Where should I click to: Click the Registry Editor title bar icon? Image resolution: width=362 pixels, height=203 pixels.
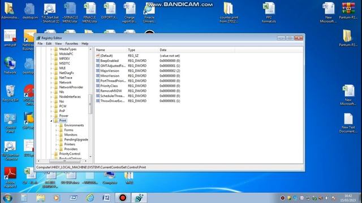pyautogui.click(x=38, y=38)
